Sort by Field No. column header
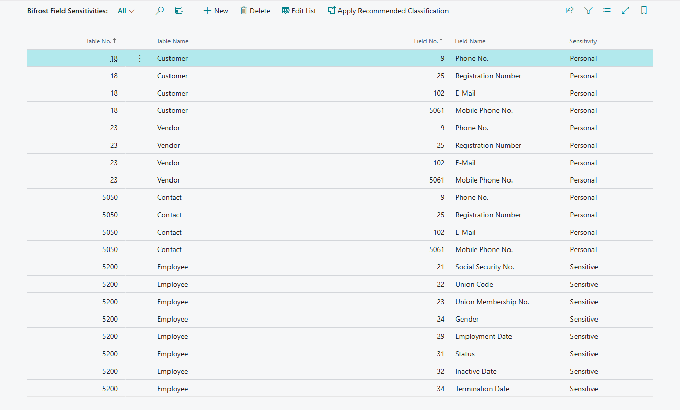This screenshot has height=410, width=680. click(429, 41)
